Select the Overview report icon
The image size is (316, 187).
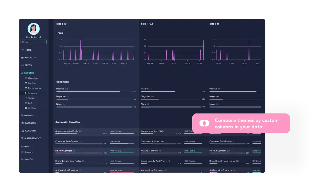coord(26,78)
